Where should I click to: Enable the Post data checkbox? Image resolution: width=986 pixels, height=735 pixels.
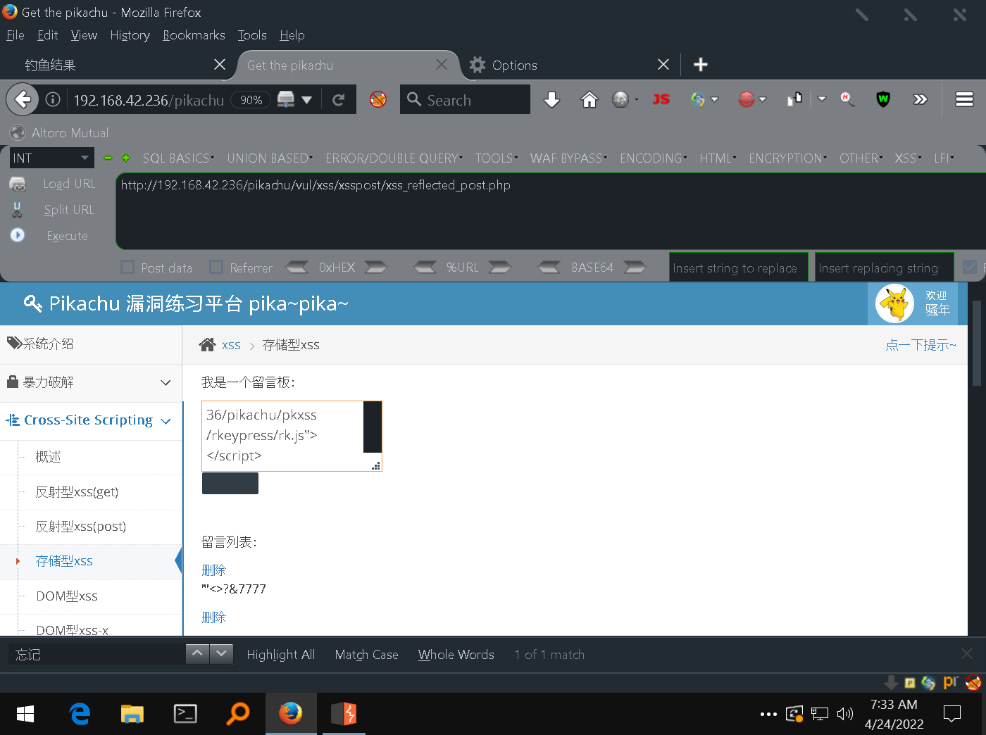(x=127, y=267)
